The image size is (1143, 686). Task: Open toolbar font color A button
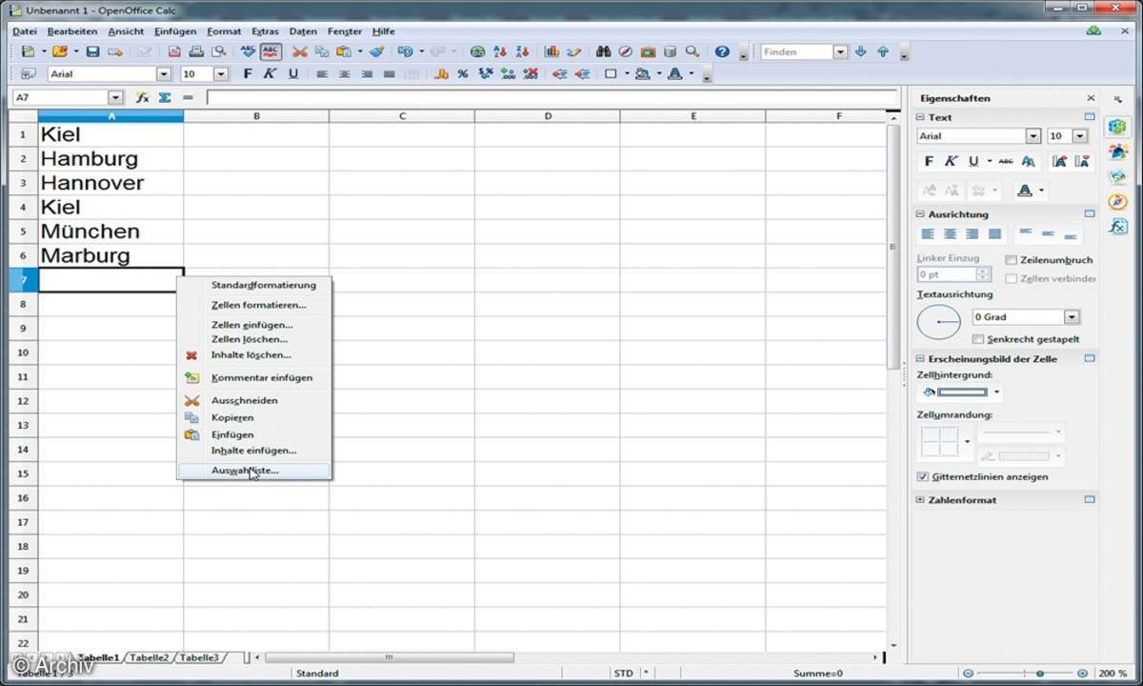click(674, 73)
